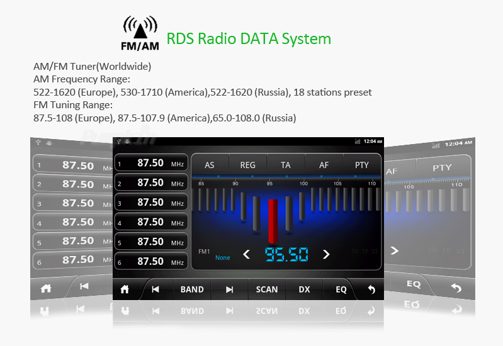The image size is (503, 346).
Task: Click the FM/AM antenna logo
Action: click(x=140, y=33)
